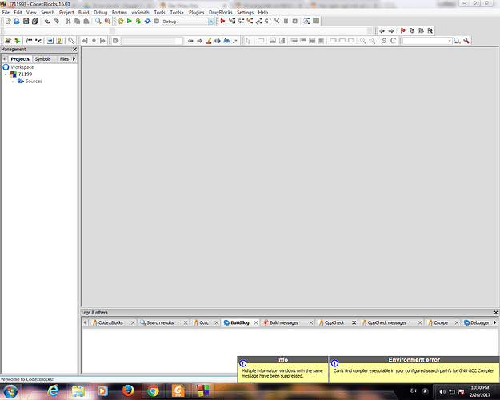
Task: Click the Zoom in magnifier icon
Action: (x=363, y=41)
